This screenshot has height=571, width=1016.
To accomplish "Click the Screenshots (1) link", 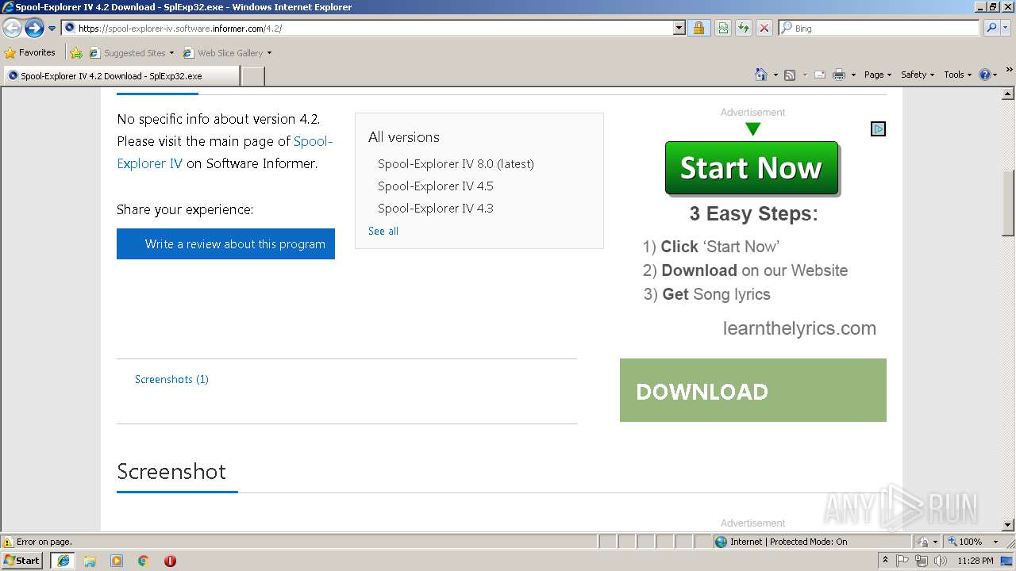I will pos(171,379).
